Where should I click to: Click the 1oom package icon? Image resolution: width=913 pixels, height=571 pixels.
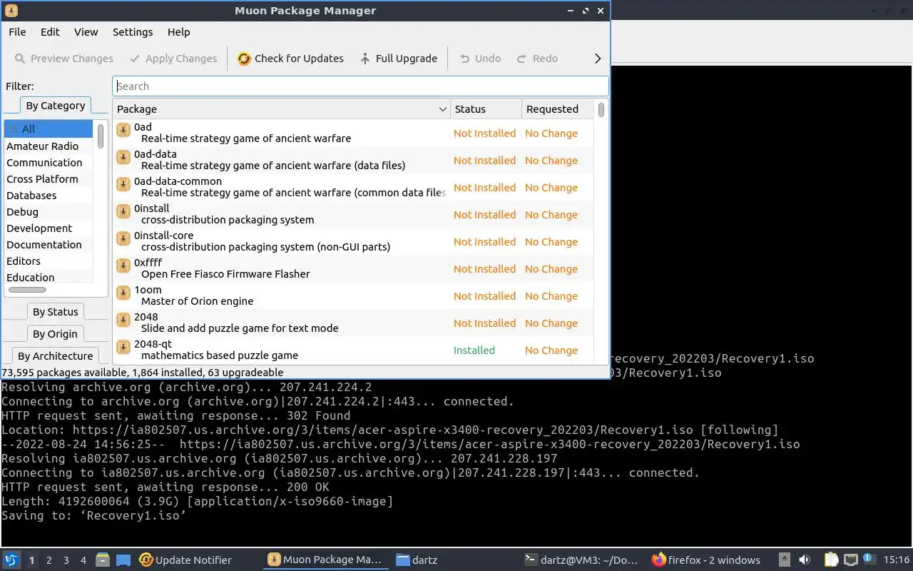pyautogui.click(x=123, y=293)
